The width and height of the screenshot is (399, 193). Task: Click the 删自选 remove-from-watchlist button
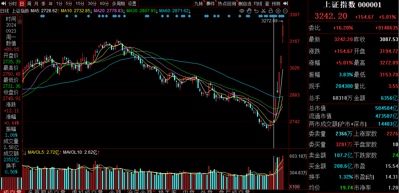coord(245,4)
